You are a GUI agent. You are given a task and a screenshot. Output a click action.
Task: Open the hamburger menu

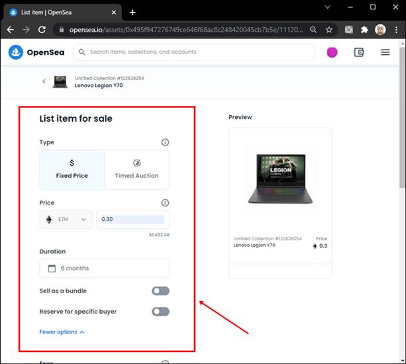(385, 52)
